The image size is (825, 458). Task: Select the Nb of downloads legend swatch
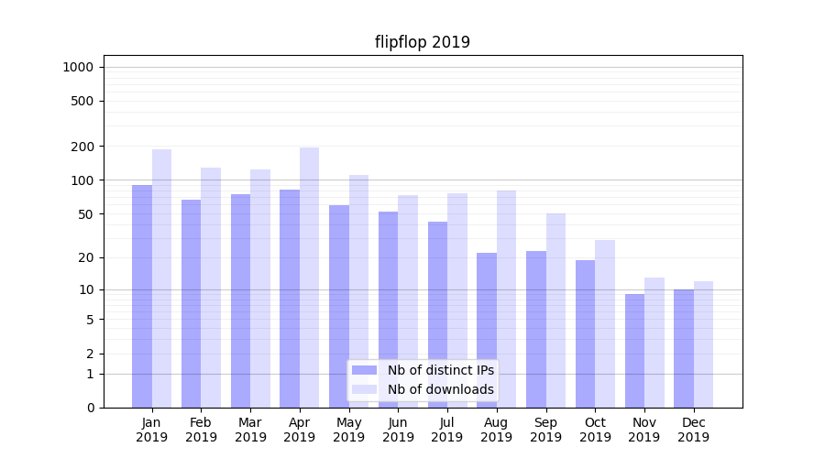point(364,389)
